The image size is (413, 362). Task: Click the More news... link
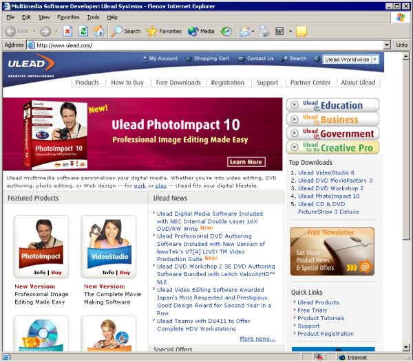257,339
